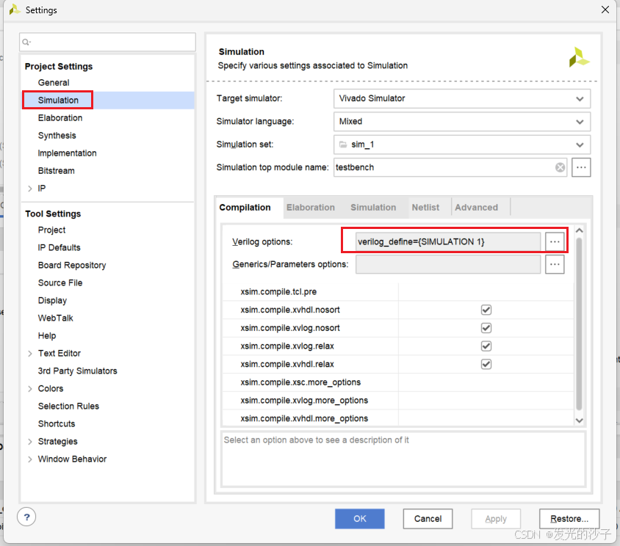Open the Target simulator dropdown
The width and height of the screenshot is (620, 546).
462,98
